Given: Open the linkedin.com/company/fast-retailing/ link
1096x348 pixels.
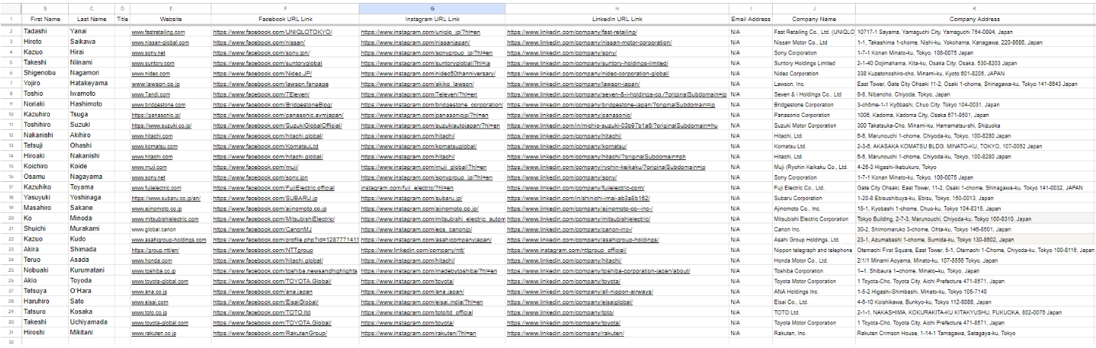Looking at the screenshot, I should coord(572,32).
